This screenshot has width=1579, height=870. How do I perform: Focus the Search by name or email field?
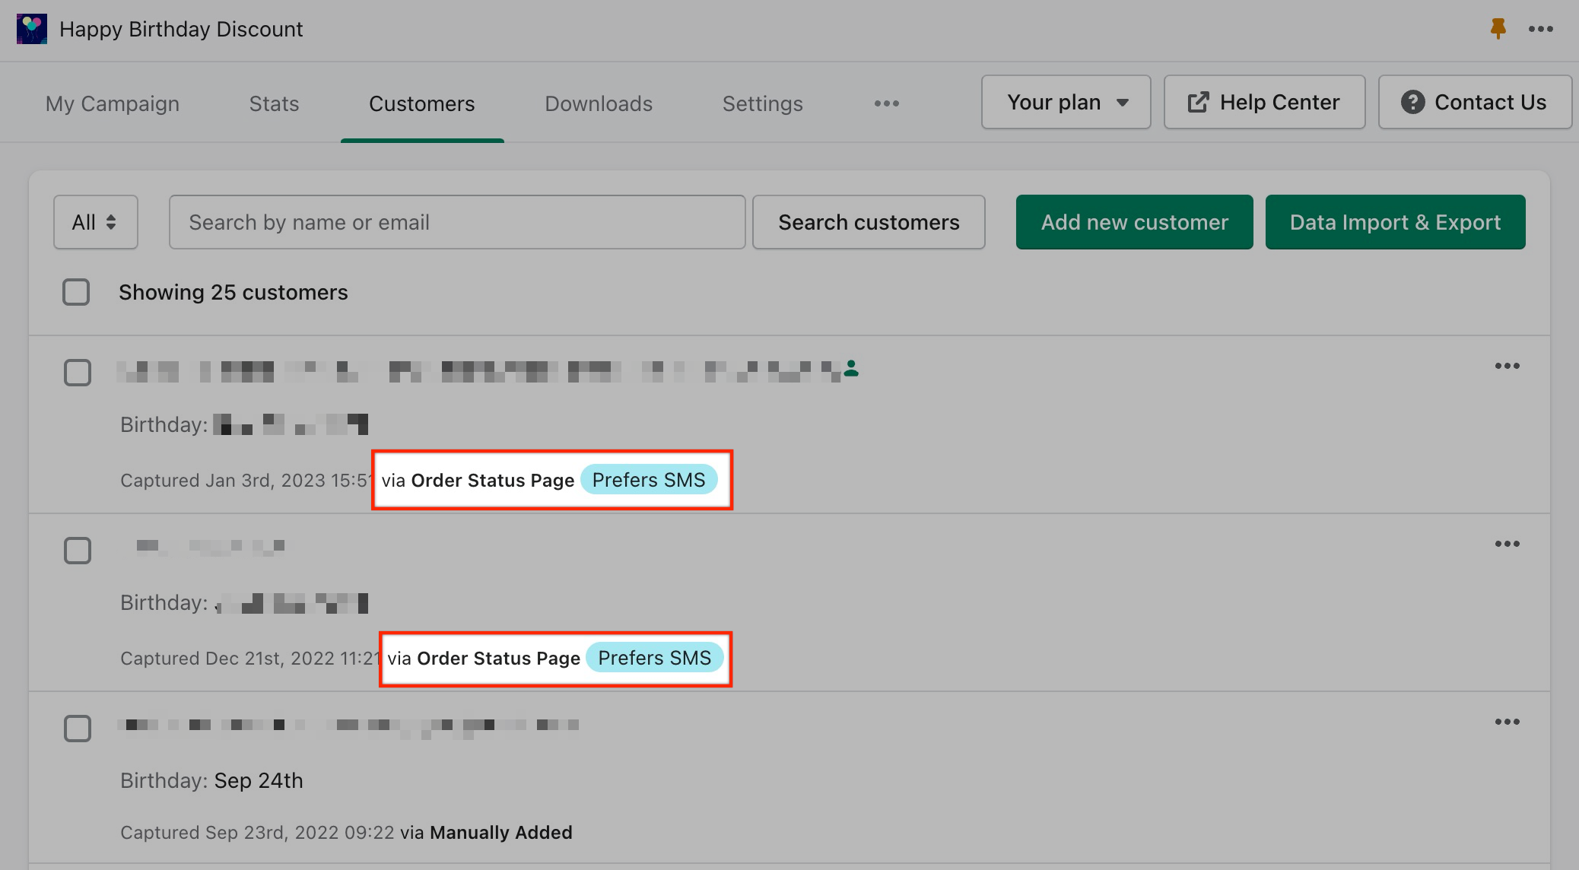pos(456,222)
